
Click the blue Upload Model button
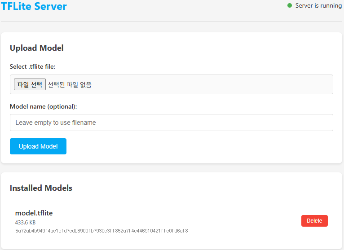[38, 146]
